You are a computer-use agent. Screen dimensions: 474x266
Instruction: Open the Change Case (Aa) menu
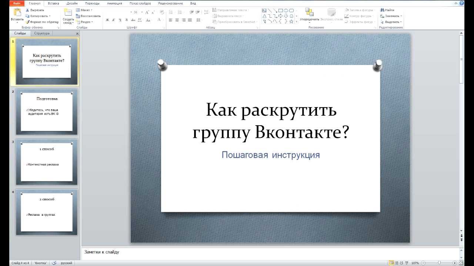tap(149, 20)
